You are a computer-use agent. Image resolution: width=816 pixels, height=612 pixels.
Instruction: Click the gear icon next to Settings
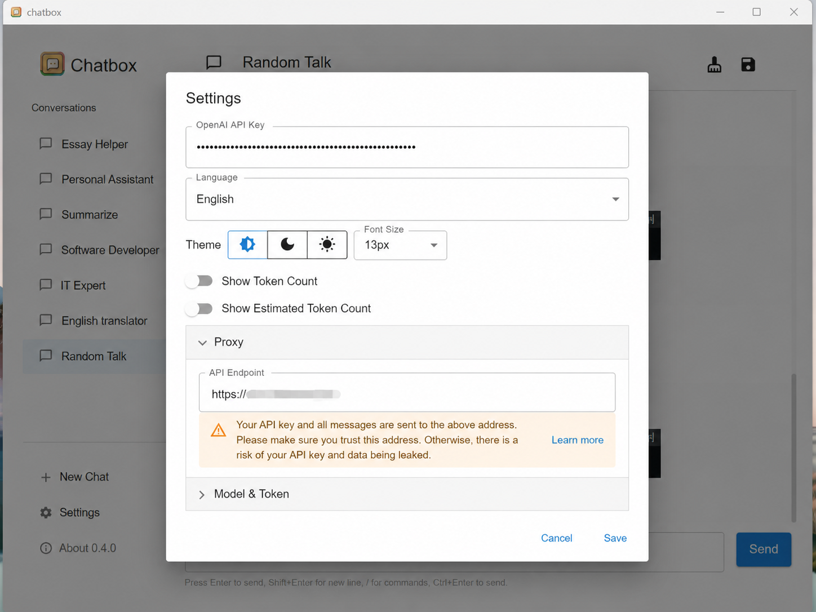click(46, 512)
